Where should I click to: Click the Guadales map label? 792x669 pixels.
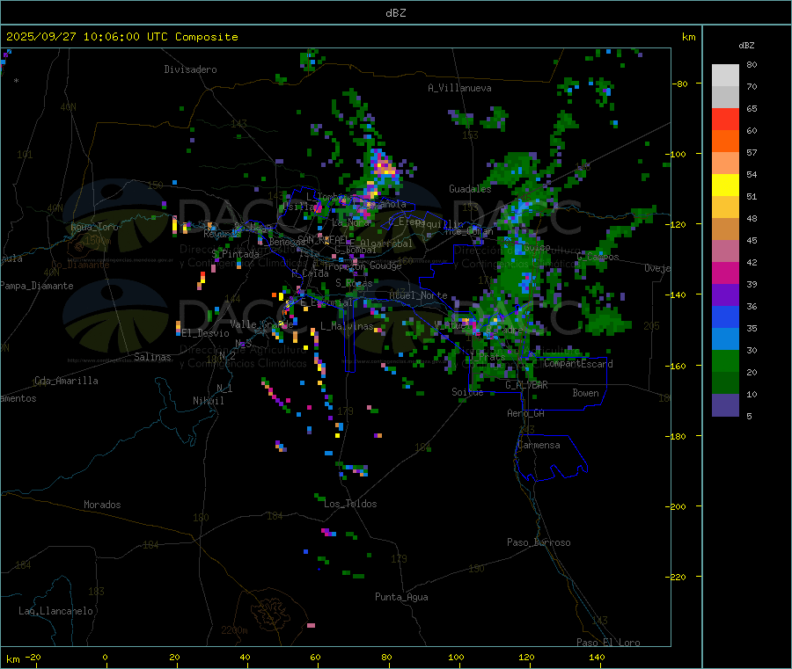(470, 189)
